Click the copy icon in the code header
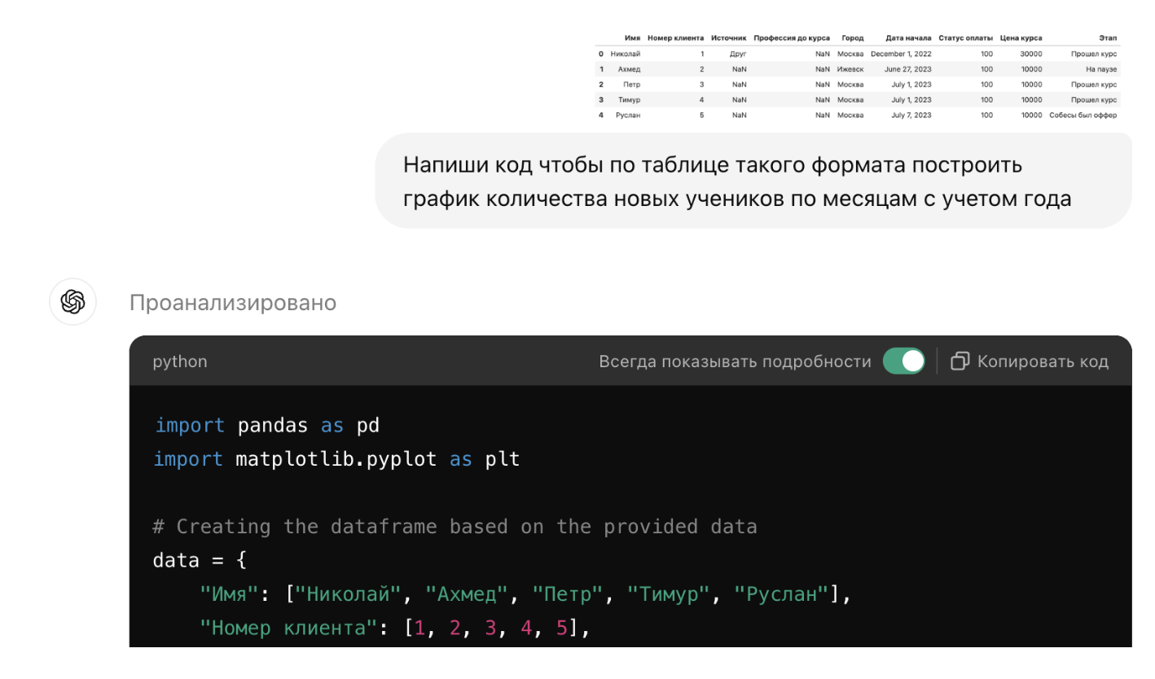The image size is (1155, 679). pos(960,361)
